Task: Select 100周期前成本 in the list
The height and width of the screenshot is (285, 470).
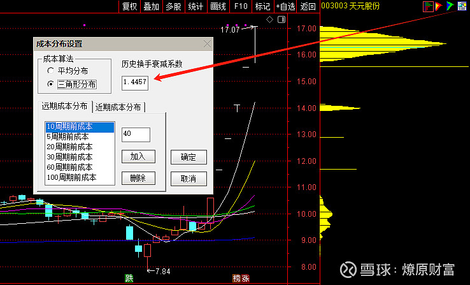Action: pos(80,178)
